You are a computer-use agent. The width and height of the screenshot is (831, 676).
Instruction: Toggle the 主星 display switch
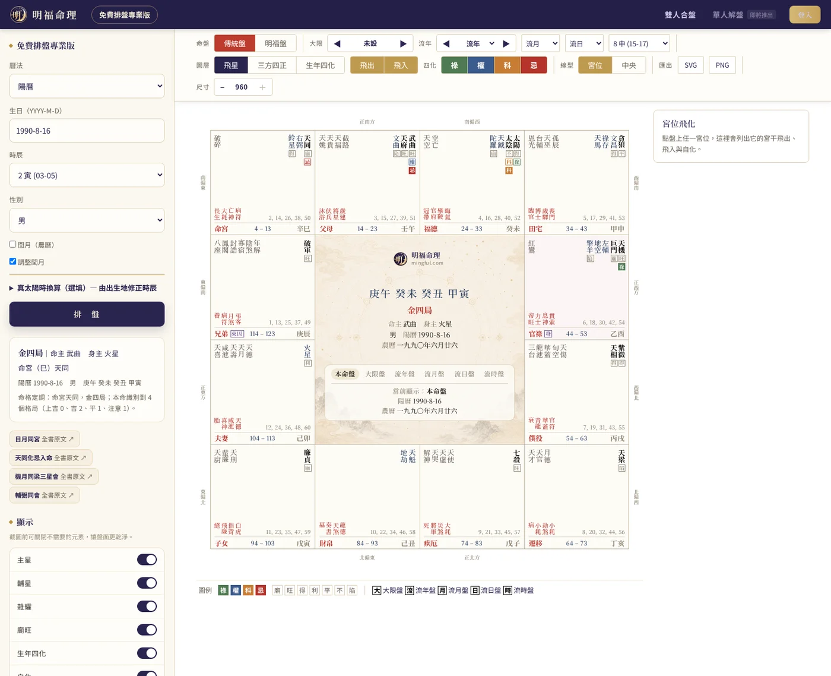point(147,560)
